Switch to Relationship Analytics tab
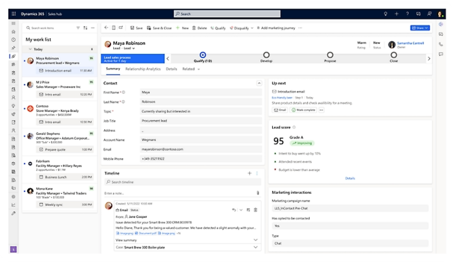452x262 pixels. pyautogui.click(x=143, y=69)
